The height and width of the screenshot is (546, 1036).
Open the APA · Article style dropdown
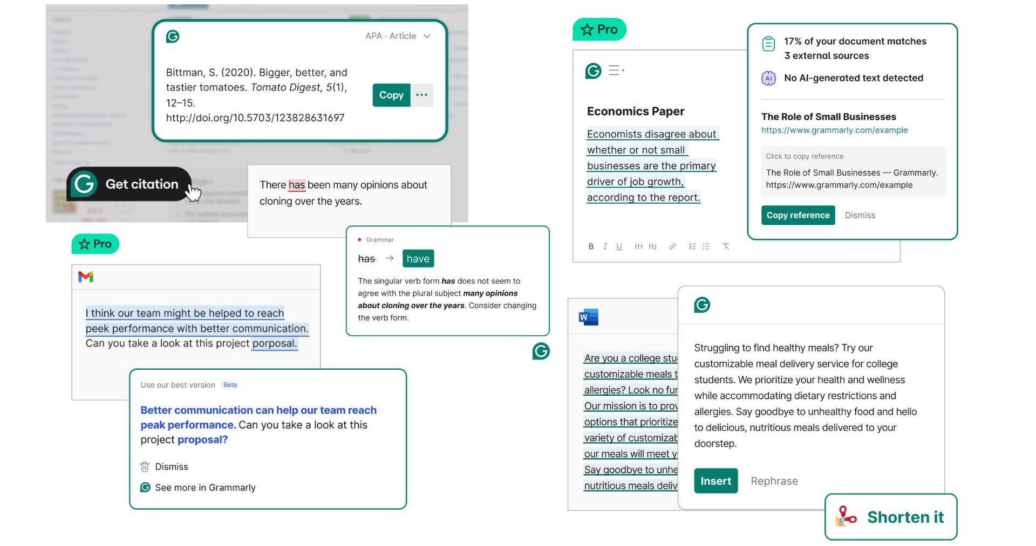pyautogui.click(x=398, y=36)
